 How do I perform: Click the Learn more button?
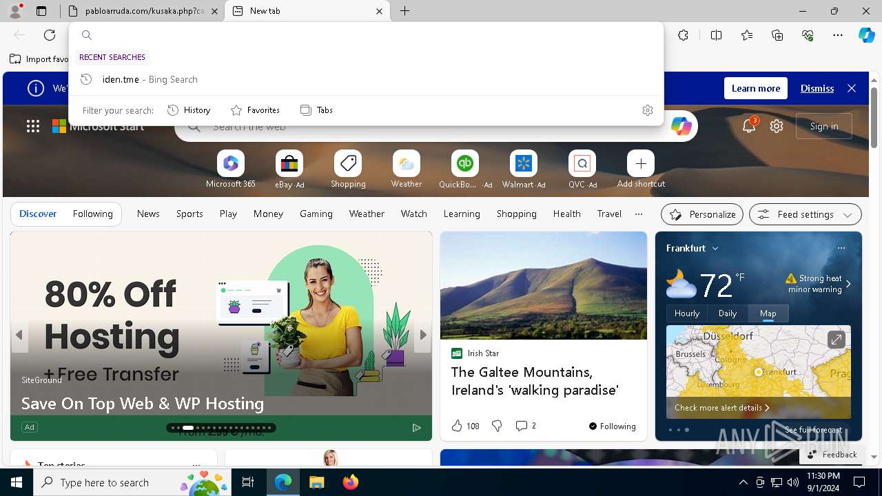point(756,88)
